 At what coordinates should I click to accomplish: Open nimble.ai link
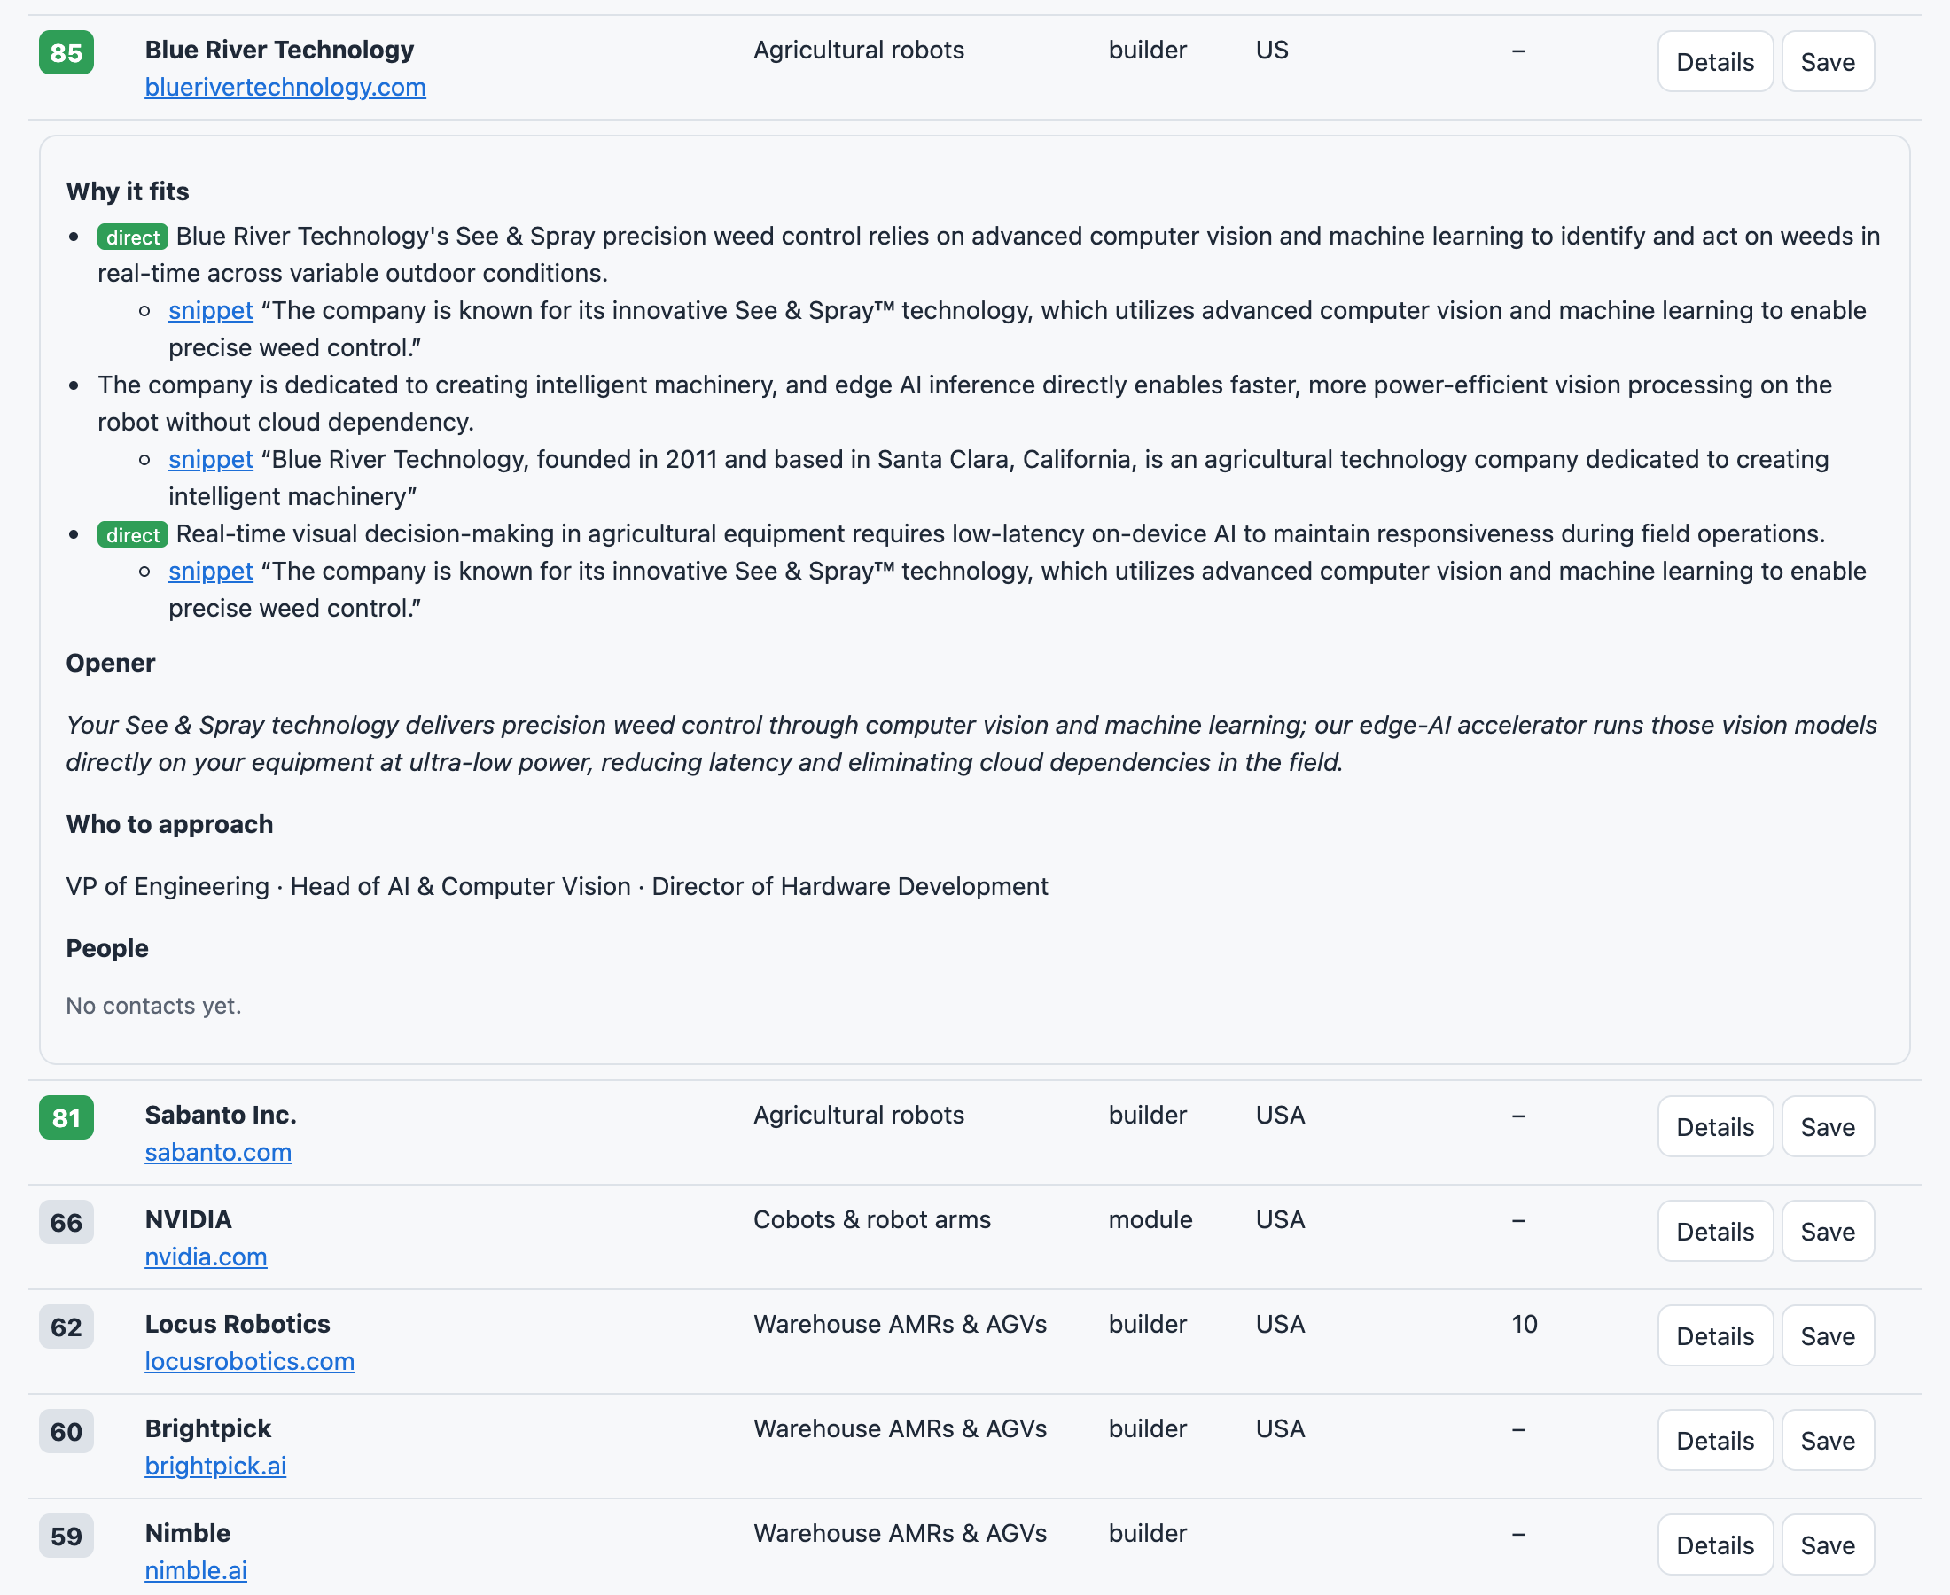(x=196, y=1571)
